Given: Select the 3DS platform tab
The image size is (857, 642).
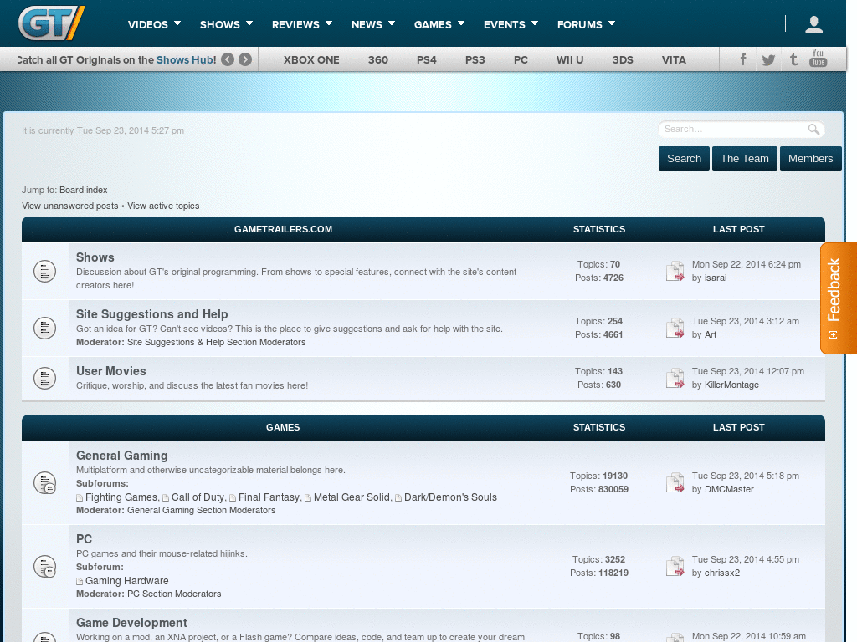Looking at the screenshot, I should point(623,60).
